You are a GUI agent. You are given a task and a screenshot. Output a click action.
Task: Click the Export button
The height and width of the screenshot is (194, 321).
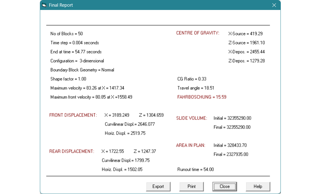[x=158, y=186]
